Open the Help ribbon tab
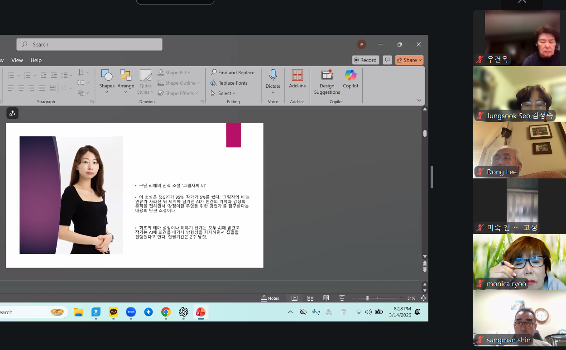 click(x=36, y=60)
